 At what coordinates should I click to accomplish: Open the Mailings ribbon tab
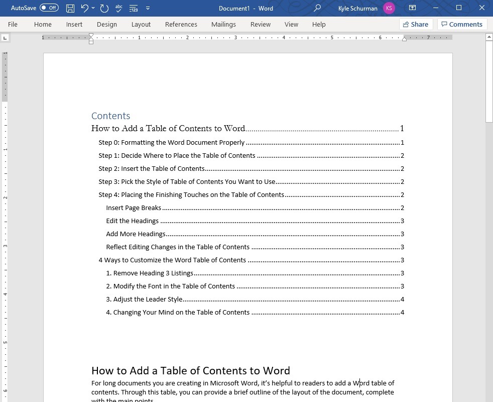[x=223, y=24]
